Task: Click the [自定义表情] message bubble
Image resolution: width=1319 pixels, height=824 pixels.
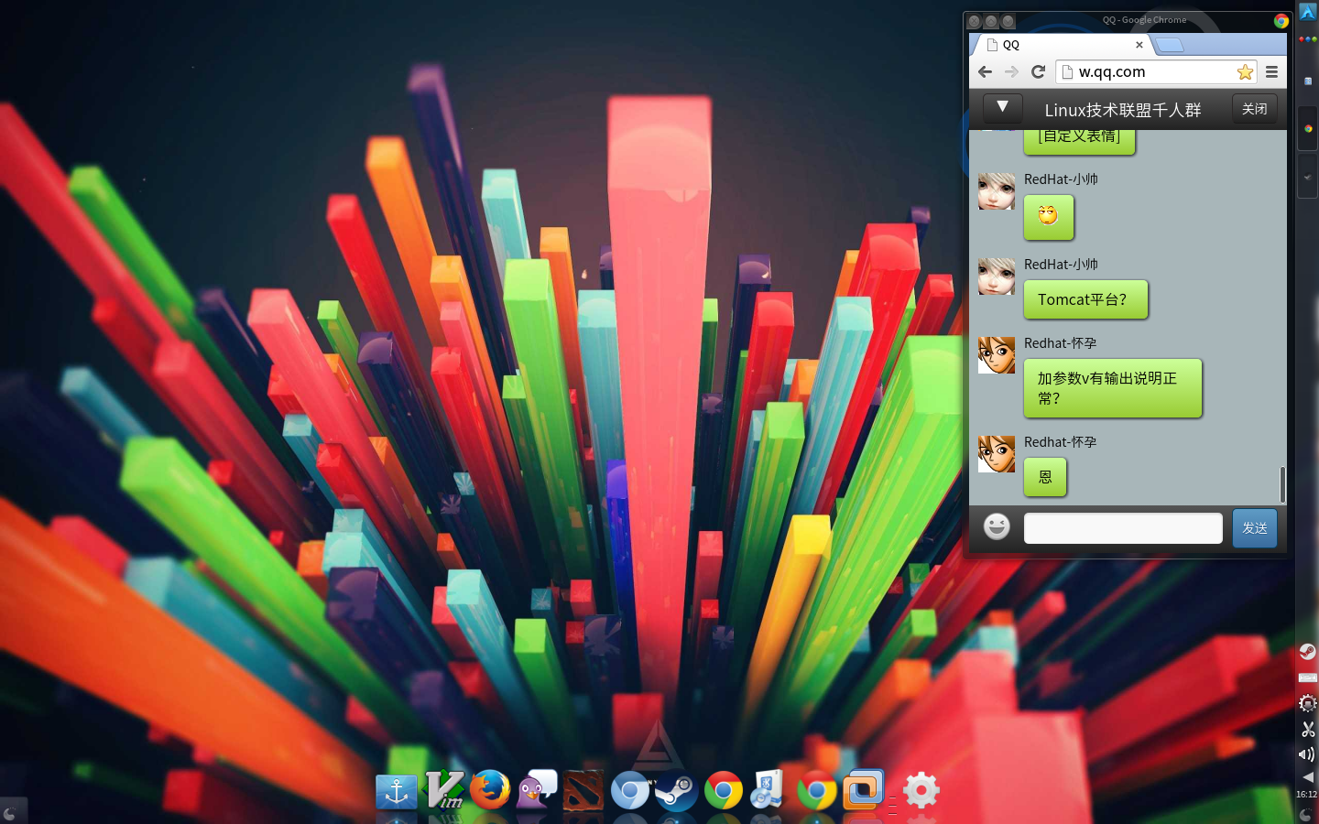Action: (x=1080, y=141)
